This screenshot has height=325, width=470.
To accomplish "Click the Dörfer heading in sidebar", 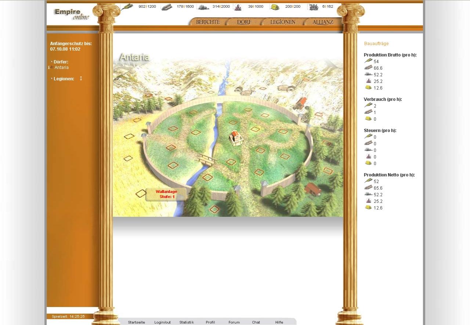I will point(61,62).
